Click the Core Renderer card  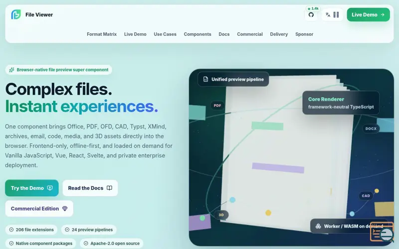(341, 103)
